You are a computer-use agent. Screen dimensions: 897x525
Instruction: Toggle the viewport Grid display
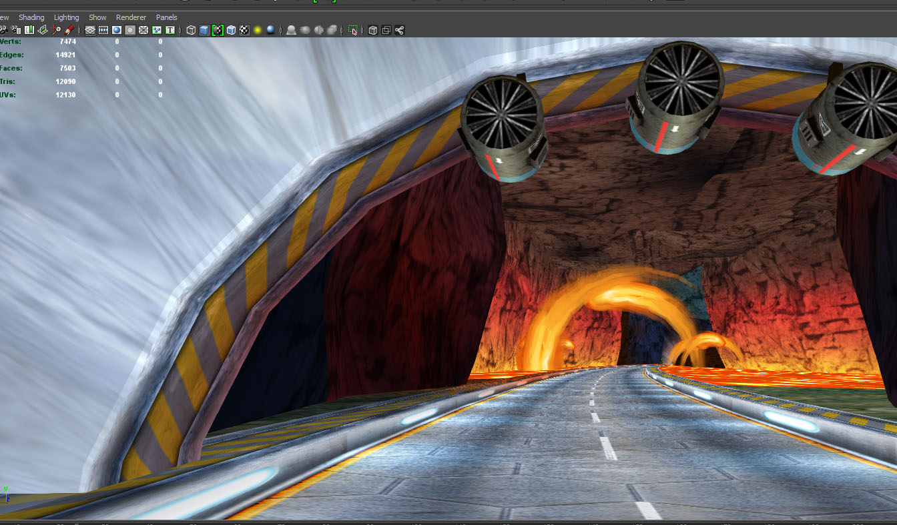click(x=90, y=30)
